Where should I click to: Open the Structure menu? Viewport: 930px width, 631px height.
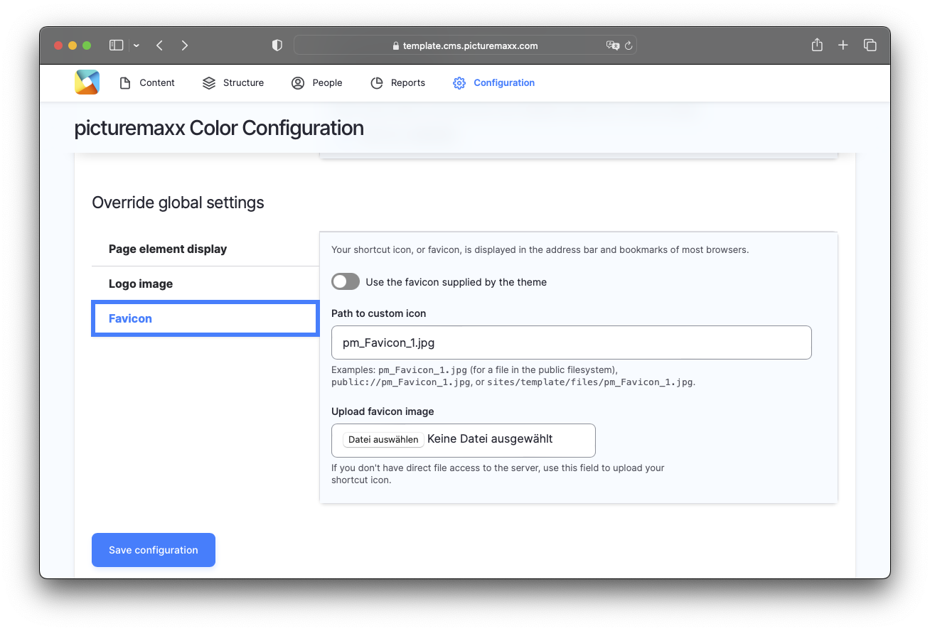coord(233,83)
